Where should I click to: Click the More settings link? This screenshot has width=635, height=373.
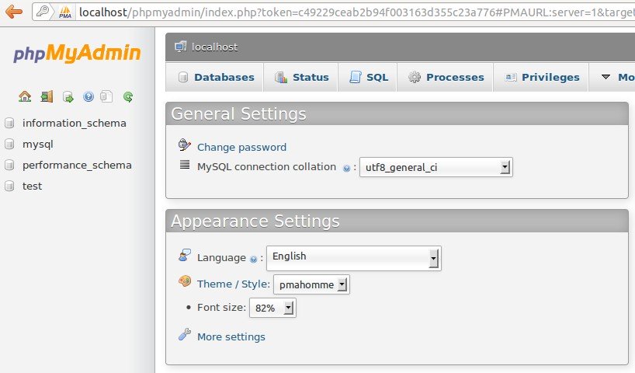click(x=231, y=336)
